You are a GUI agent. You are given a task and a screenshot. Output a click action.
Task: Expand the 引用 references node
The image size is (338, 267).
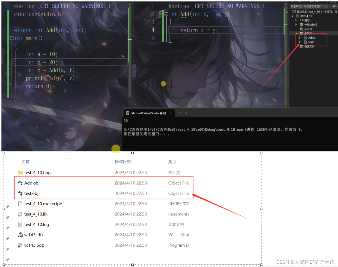point(296,20)
